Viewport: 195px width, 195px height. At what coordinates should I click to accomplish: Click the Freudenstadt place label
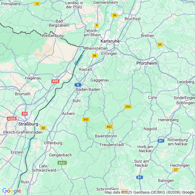(x=112, y=145)
